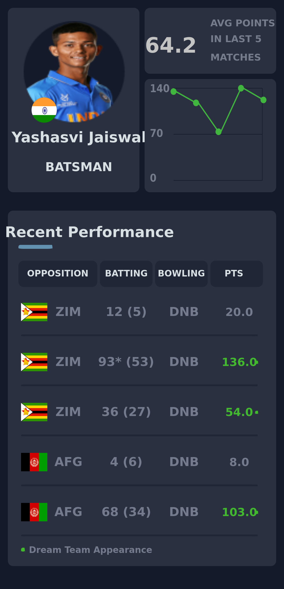Select the BOWLING column header
The image size is (284, 589).
coord(181,274)
